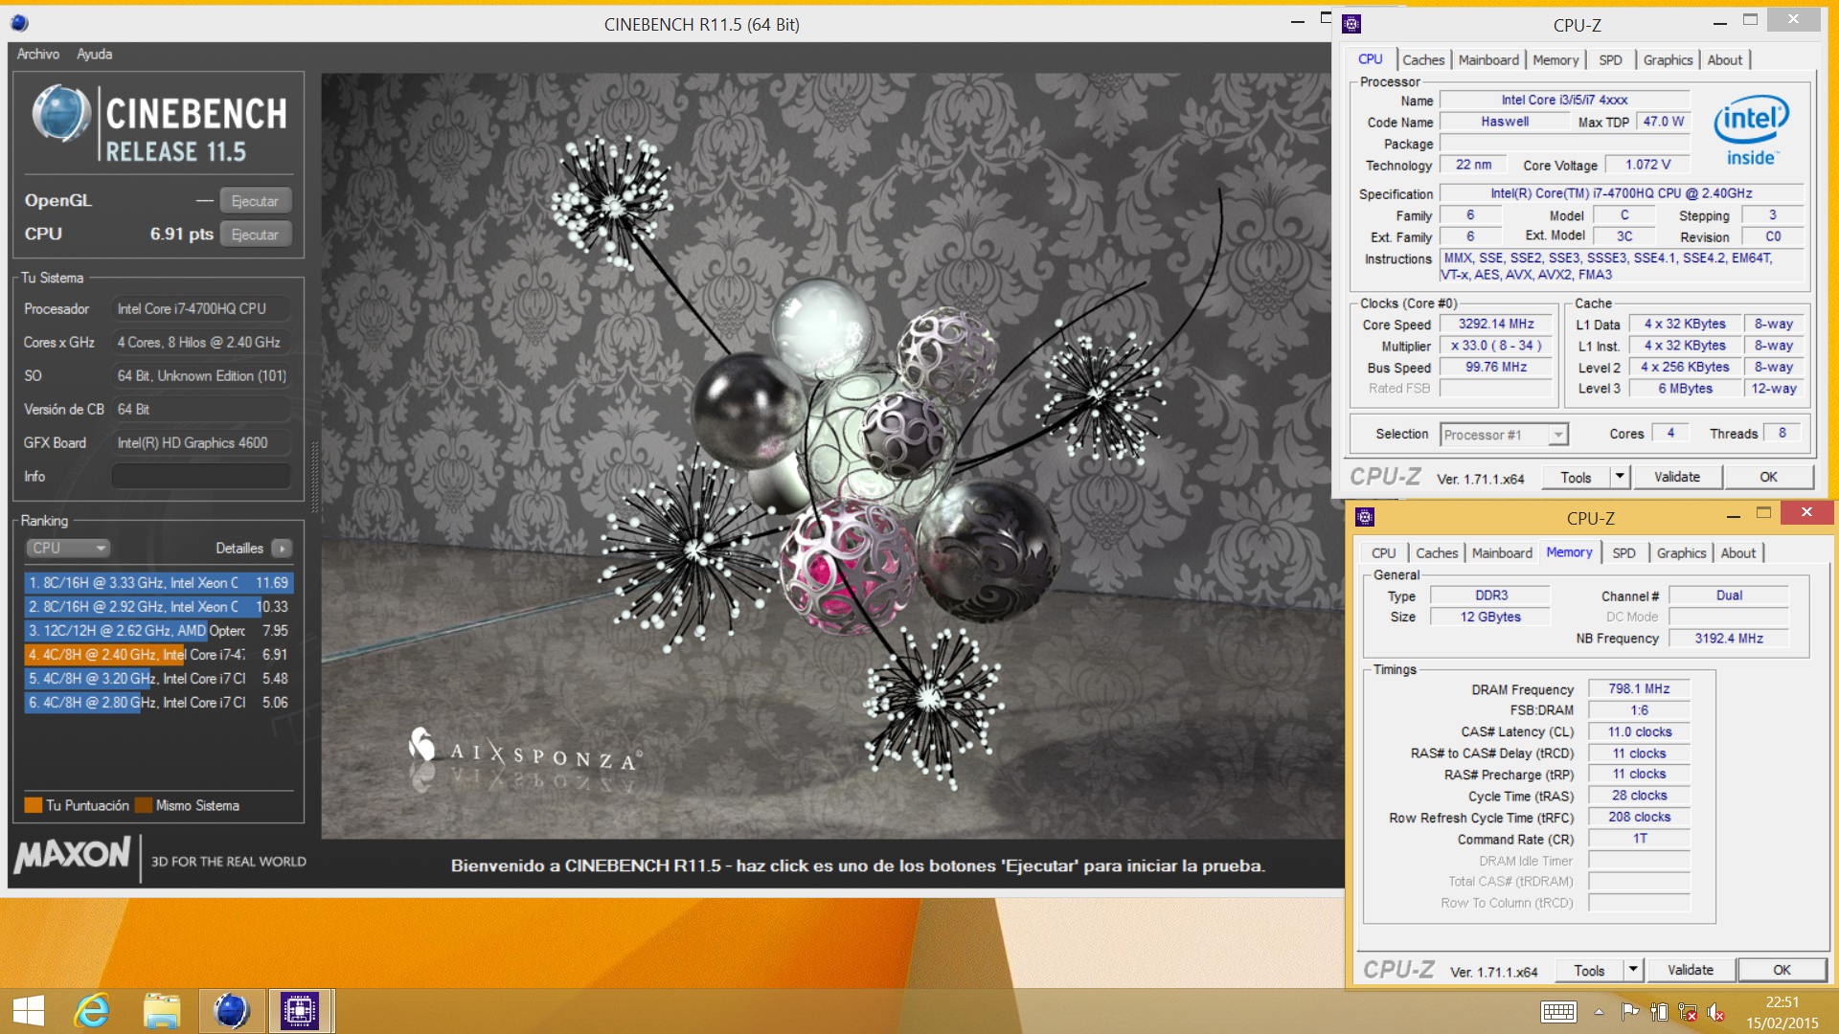Open the network tray icon

tap(1688, 1011)
